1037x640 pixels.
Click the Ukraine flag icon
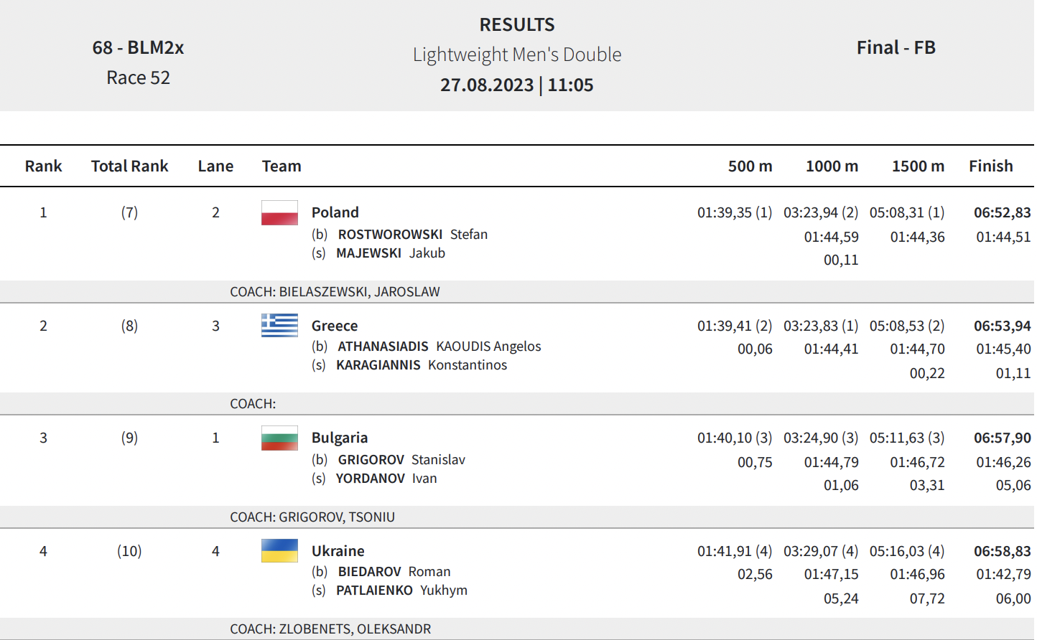pyautogui.click(x=279, y=551)
